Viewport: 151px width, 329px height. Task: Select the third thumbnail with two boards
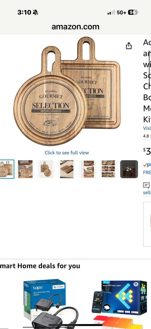[x=46, y=169]
